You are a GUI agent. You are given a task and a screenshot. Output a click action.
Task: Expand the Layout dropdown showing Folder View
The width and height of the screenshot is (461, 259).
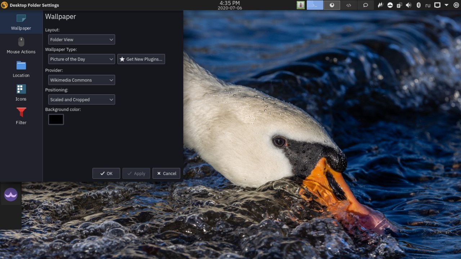pyautogui.click(x=82, y=40)
